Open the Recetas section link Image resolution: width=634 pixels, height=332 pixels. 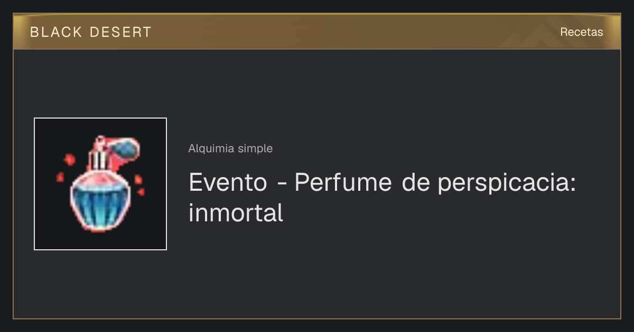pyautogui.click(x=581, y=32)
